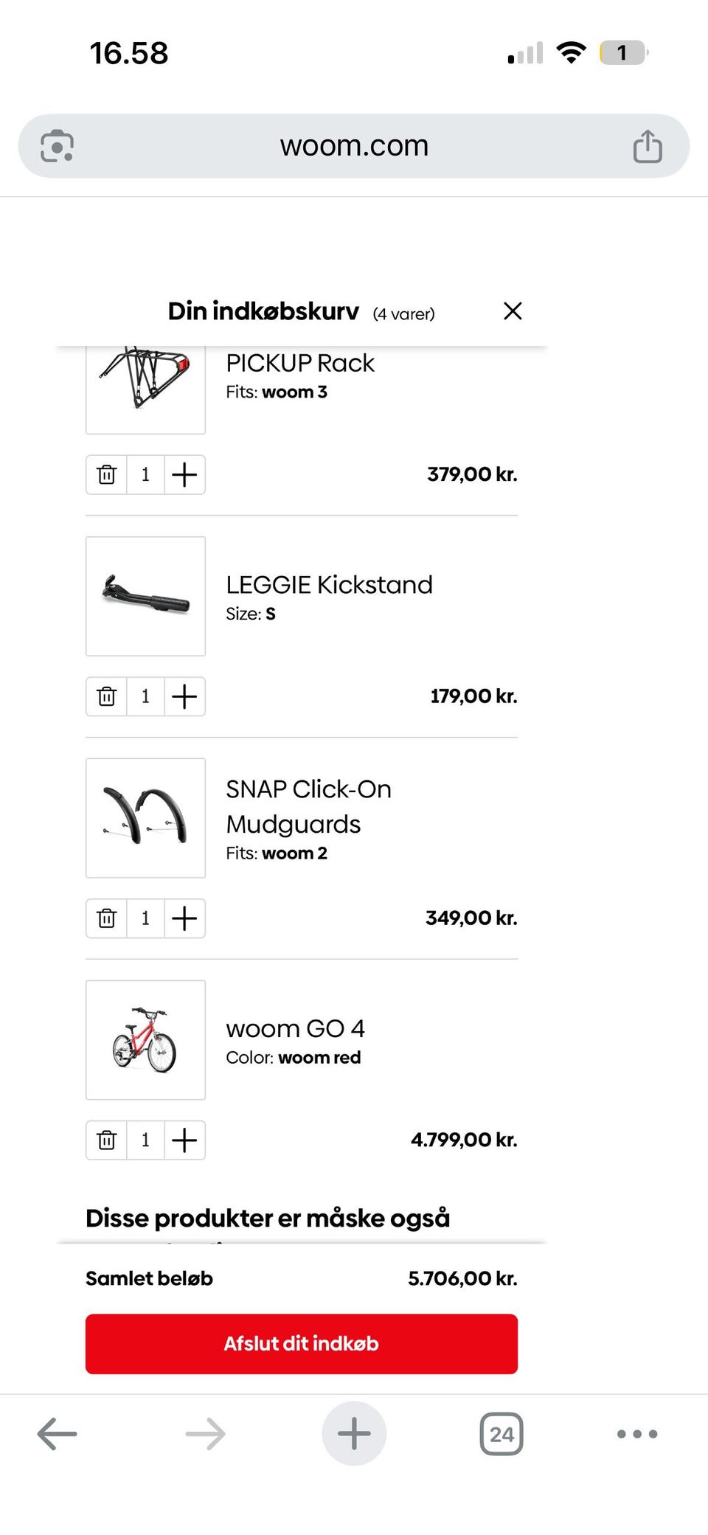Open a new tab with plus button
708x1535 pixels.
354,1434
